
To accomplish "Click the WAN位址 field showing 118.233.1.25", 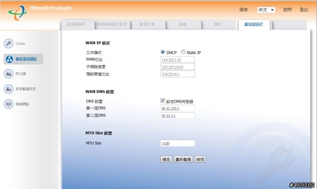I will click(178, 60).
